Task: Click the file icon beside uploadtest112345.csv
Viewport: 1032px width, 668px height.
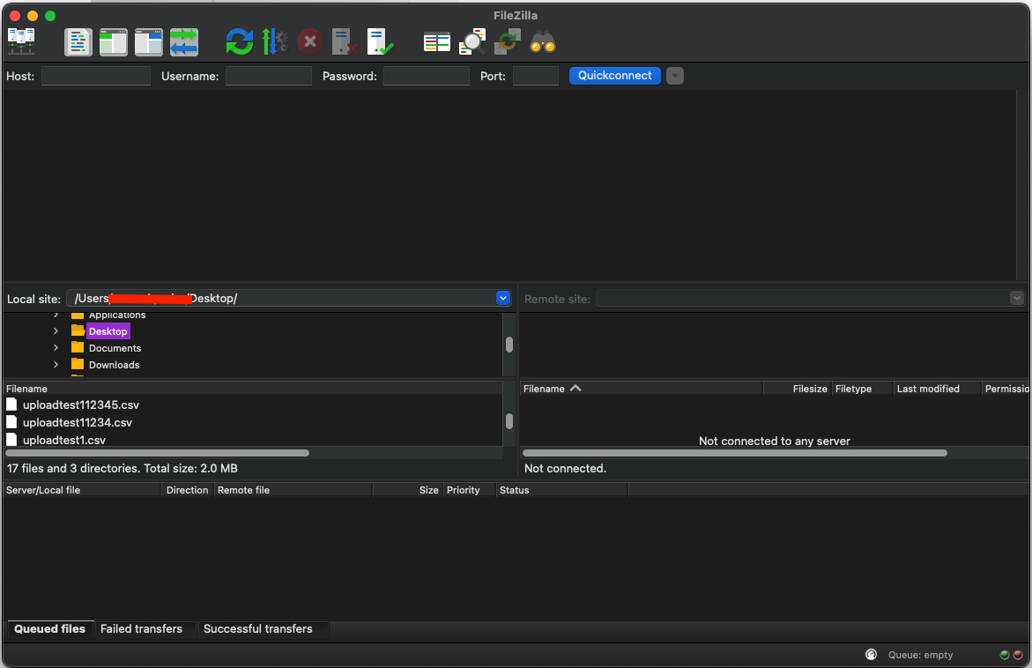Action: 11,405
